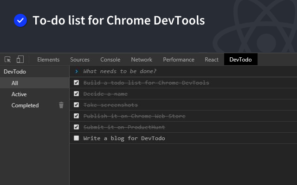The width and height of the screenshot is (297, 185).
Task: Uncheck the "Decide a name" task
Action: coord(77,94)
